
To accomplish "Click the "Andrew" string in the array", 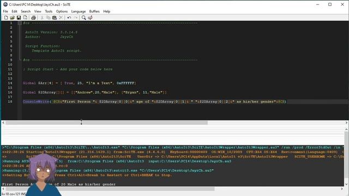I will coord(84,92).
